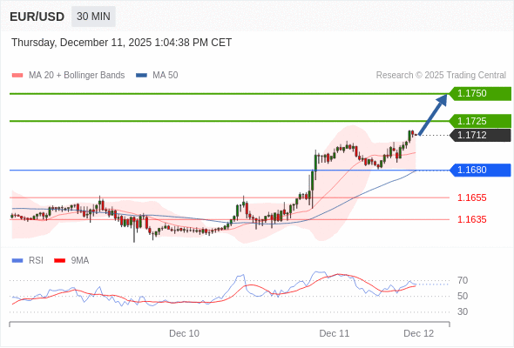Click the EUR/USD pair title
The image size is (514, 348).
point(37,17)
